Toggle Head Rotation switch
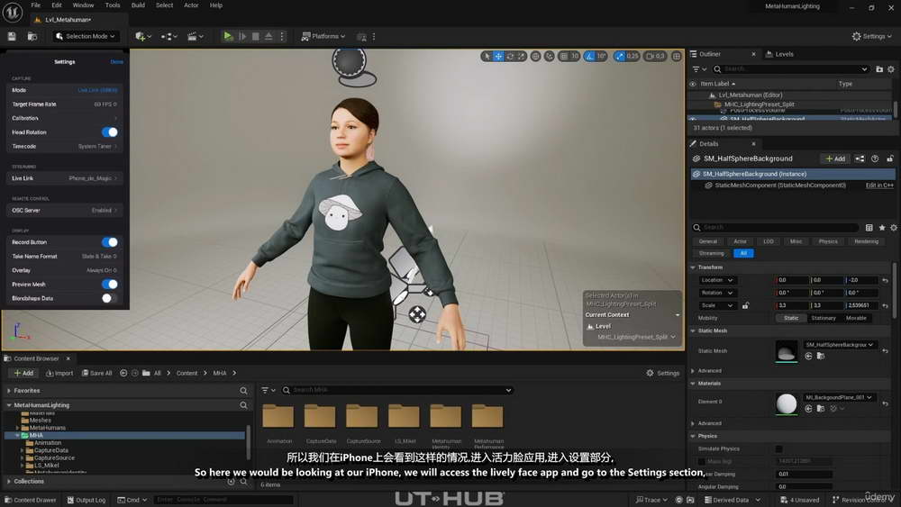The height and width of the screenshot is (507, 901). pyautogui.click(x=110, y=132)
